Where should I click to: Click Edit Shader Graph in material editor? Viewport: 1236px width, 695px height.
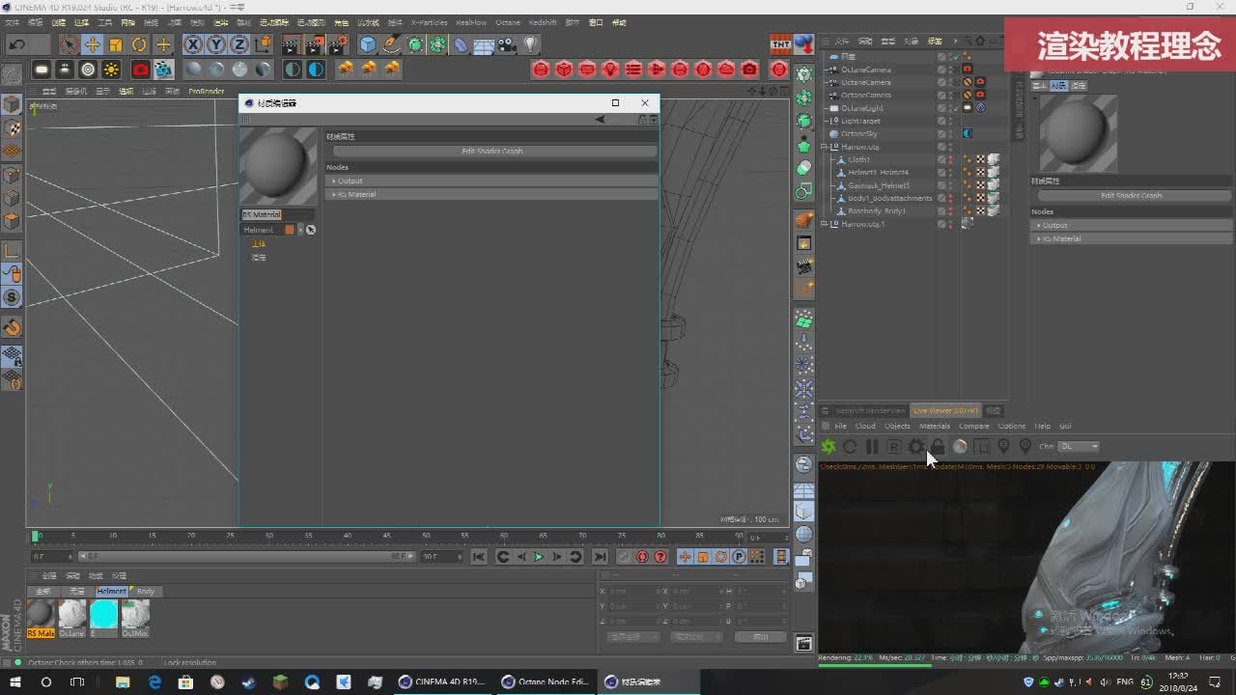492,152
